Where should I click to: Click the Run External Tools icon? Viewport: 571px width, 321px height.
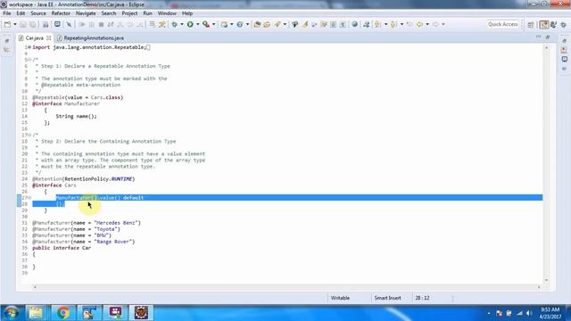point(206,24)
